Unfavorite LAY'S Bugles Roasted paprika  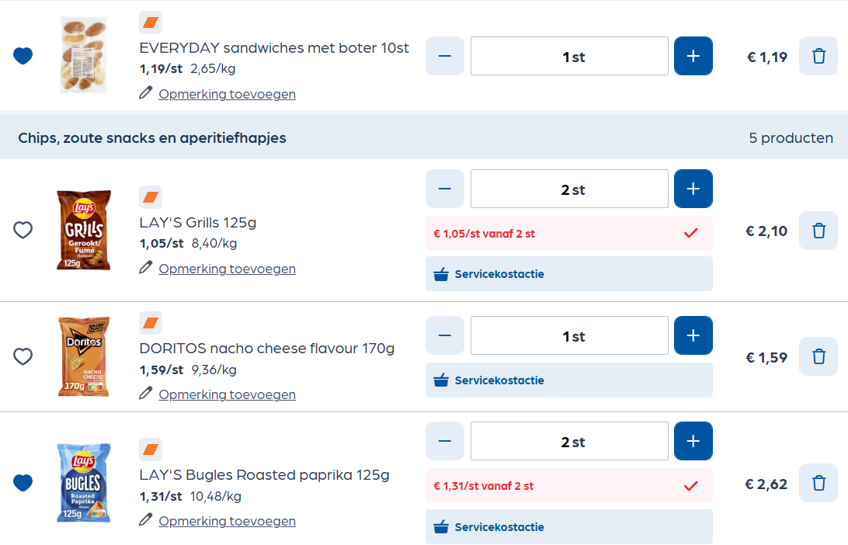point(23,482)
